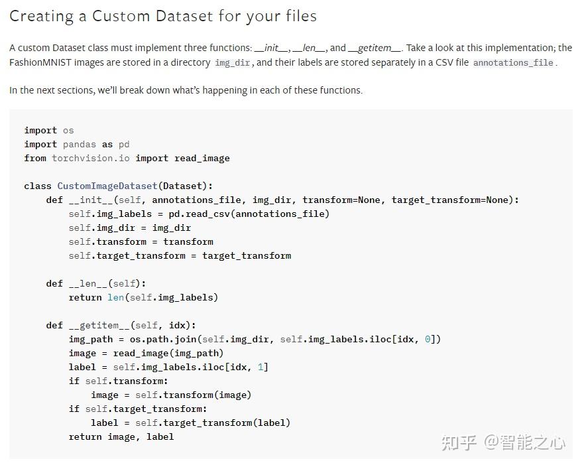Click the CustomImageDataset class name
The height and width of the screenshot is (465, 580).
click(x=107, y=186)
